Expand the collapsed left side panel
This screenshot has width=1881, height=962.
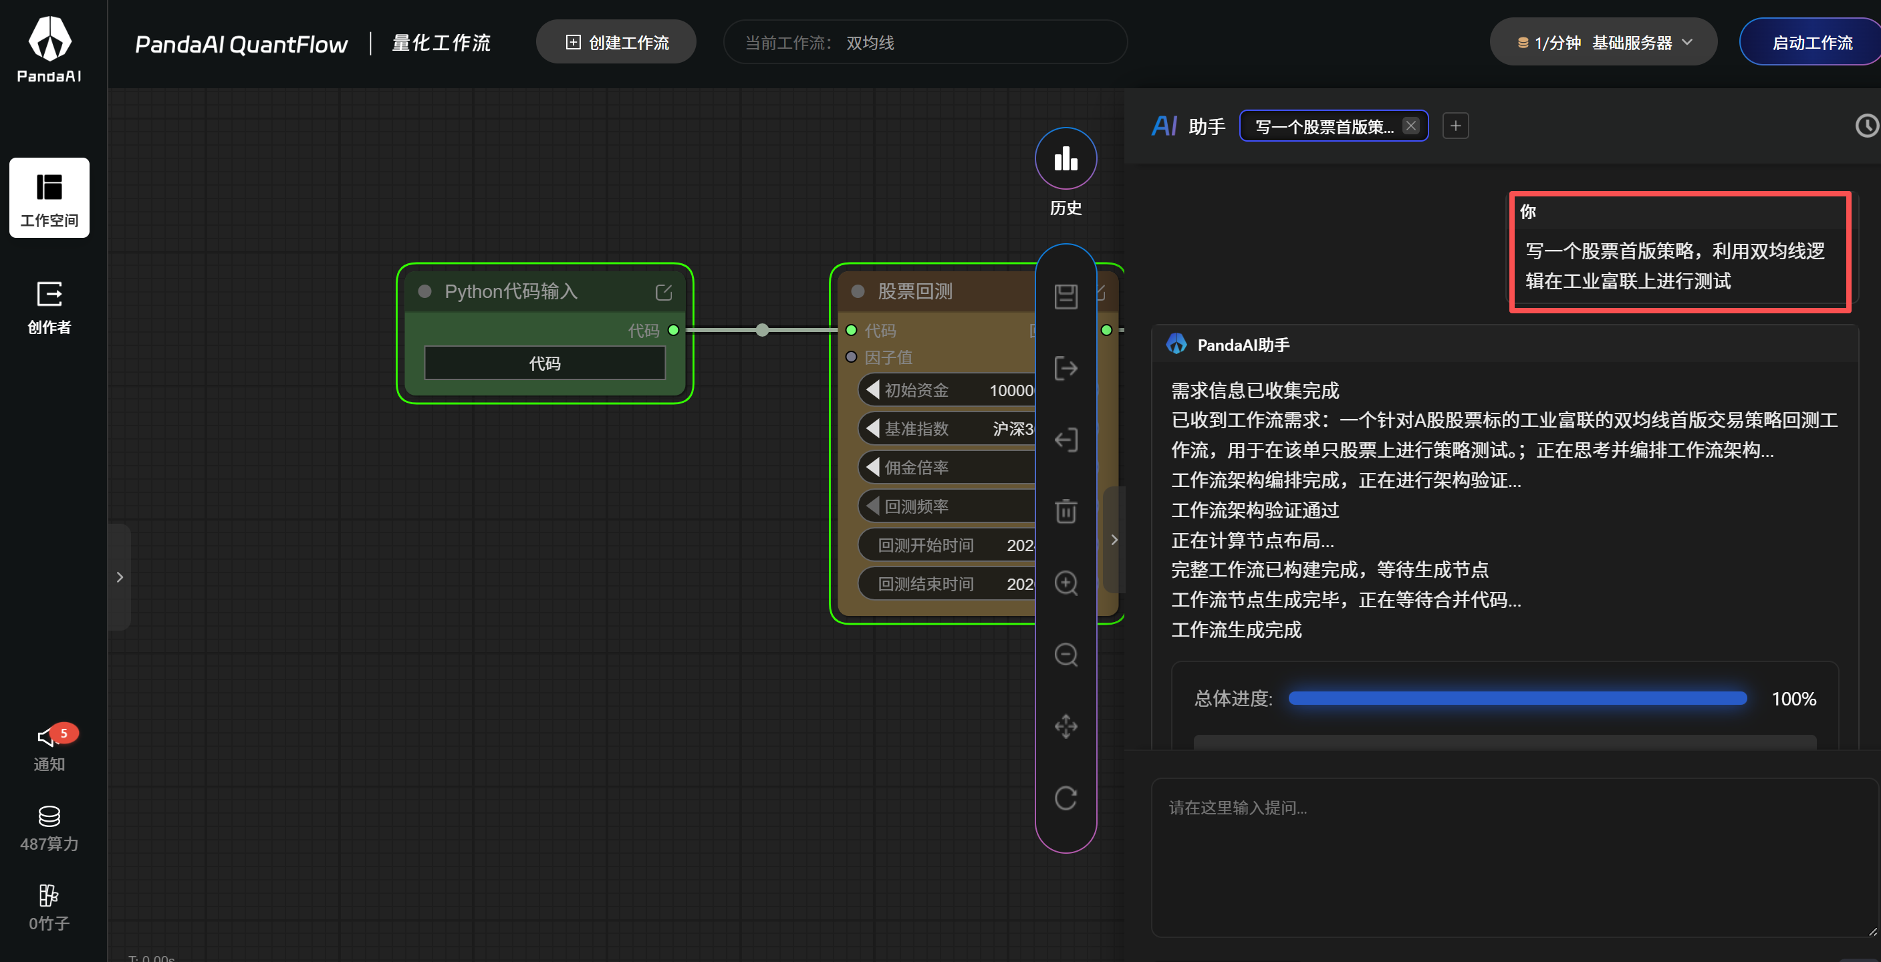tap(120, 577)
